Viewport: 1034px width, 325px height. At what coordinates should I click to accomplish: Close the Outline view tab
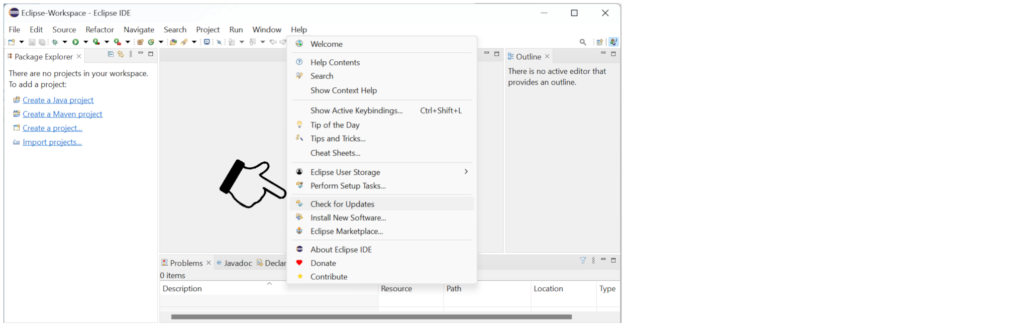click(547, 56)
